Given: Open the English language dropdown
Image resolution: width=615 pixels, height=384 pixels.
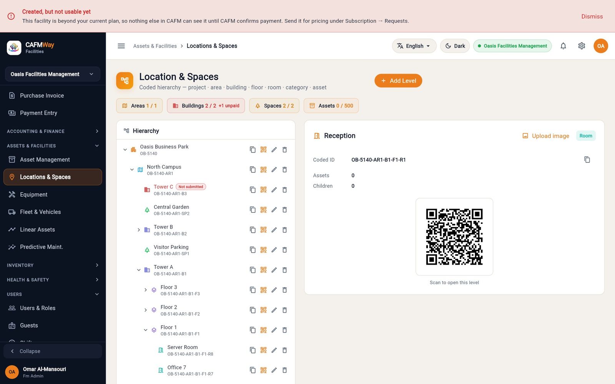Looking at the screenshot, I should tap(414, 46).
